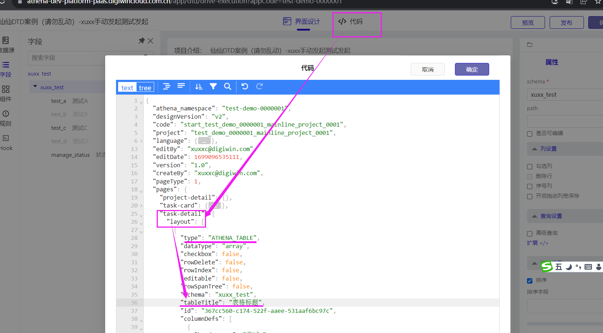
Task: Enable the 序号列 checkbox
Action: 530,186
